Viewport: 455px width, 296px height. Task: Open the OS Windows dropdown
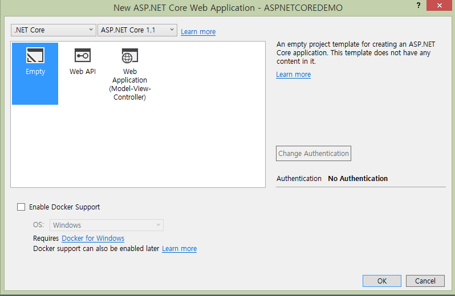tap(107, 225)
